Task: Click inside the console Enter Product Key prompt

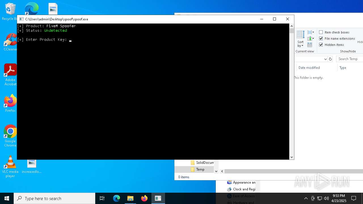Action: point(70,40)
